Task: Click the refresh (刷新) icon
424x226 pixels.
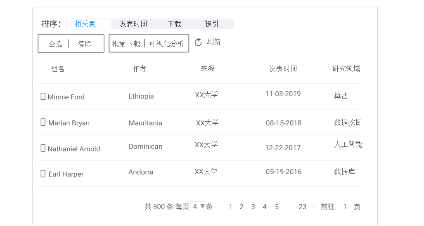Action: click(x=198, y=42)
